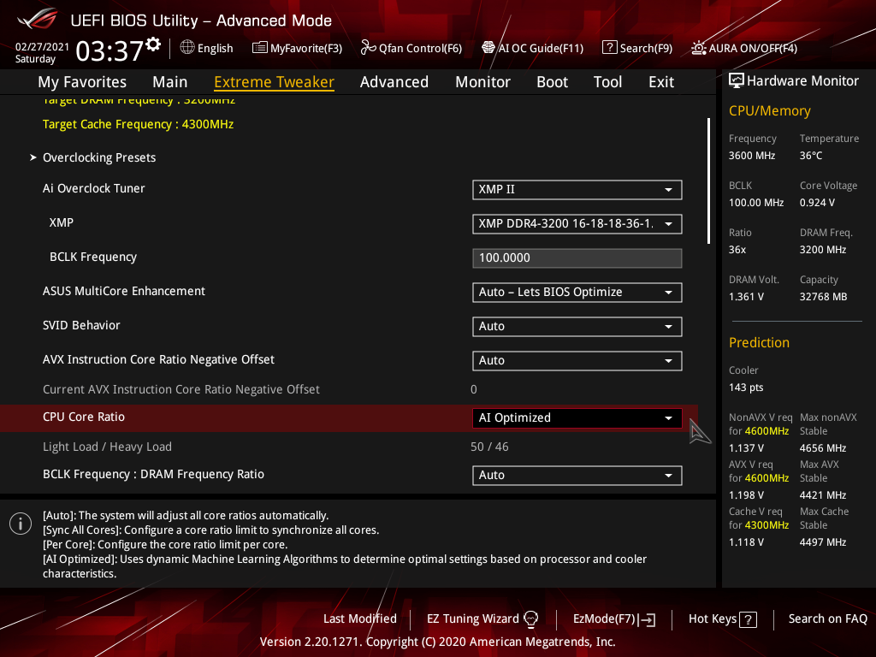Screen dimensions: 876x657
Task: Open the Qfan Control(F6) label
Action: pos(420,48)
